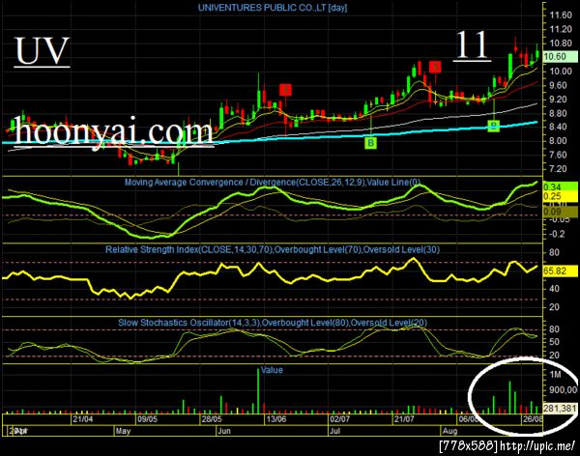
Task: Select the Moving Average Convergence / Divergence panel title
Action: click(x=273, y=183)
